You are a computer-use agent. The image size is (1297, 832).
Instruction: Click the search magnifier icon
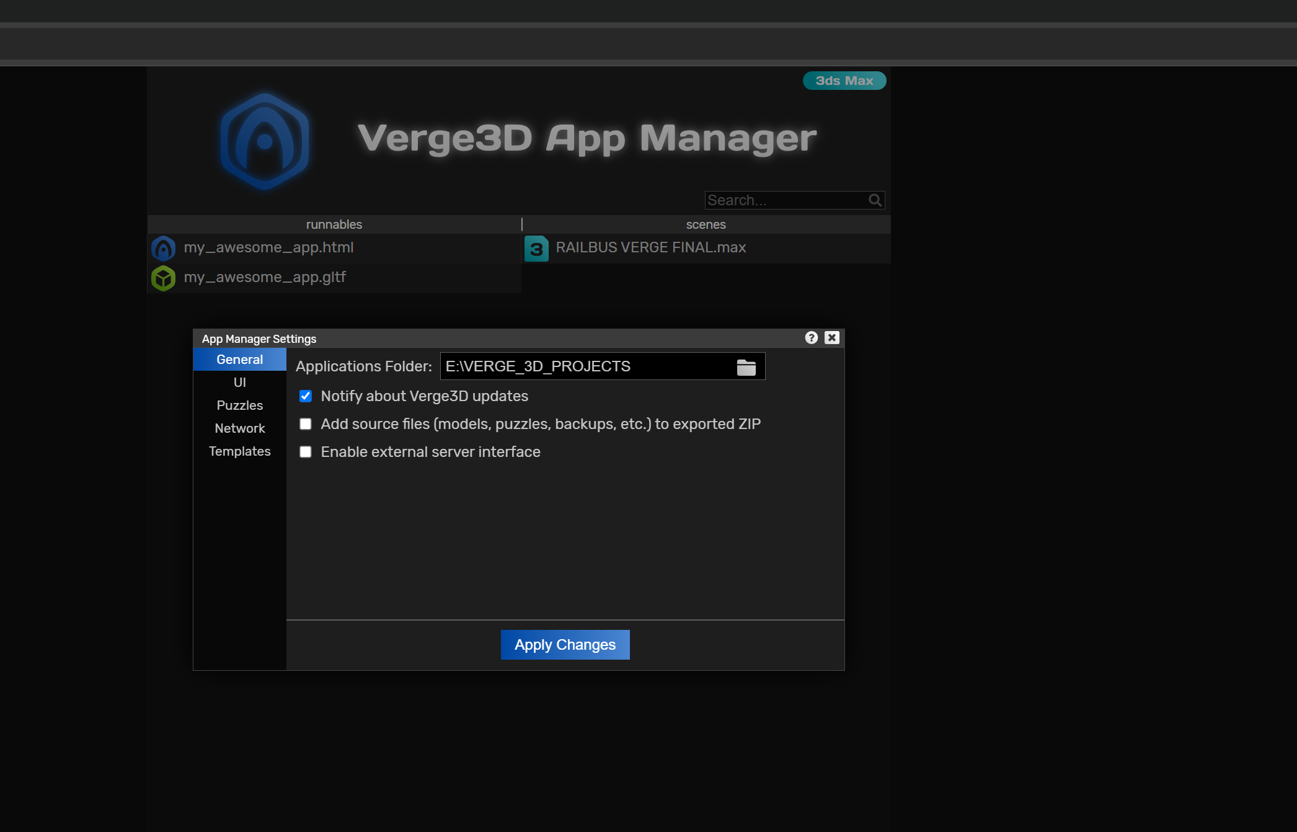875,200
